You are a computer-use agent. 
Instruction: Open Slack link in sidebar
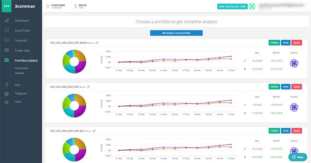[18, 102]
